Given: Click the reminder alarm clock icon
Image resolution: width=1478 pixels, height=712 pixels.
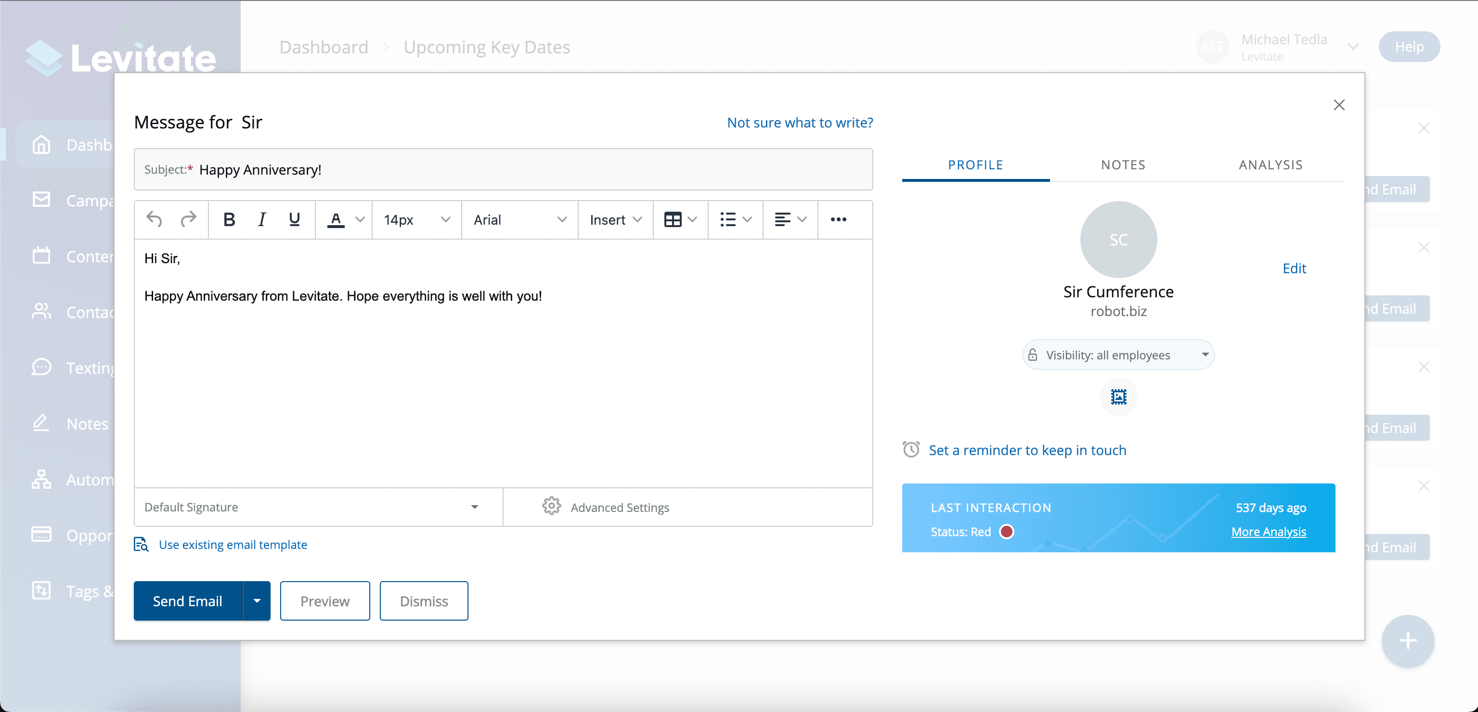Looking at the screenshot, I should 911,449.
